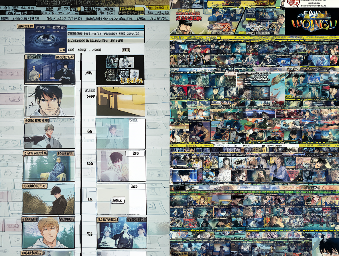339x256 pixels.
Task: Select the thumbnail of the blue-robed man in the forest
Action: tap(49, 166)
